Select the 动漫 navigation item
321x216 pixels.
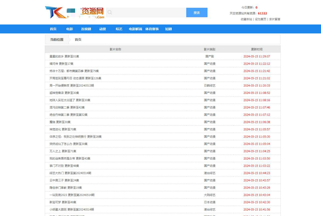point(102,29)
